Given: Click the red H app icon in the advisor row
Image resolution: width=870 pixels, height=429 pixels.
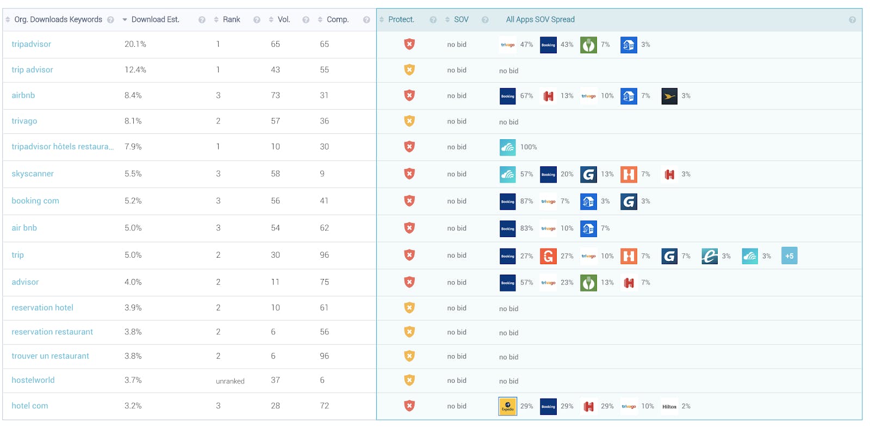Looking at the screenshot, I should [x=629, y=283].
